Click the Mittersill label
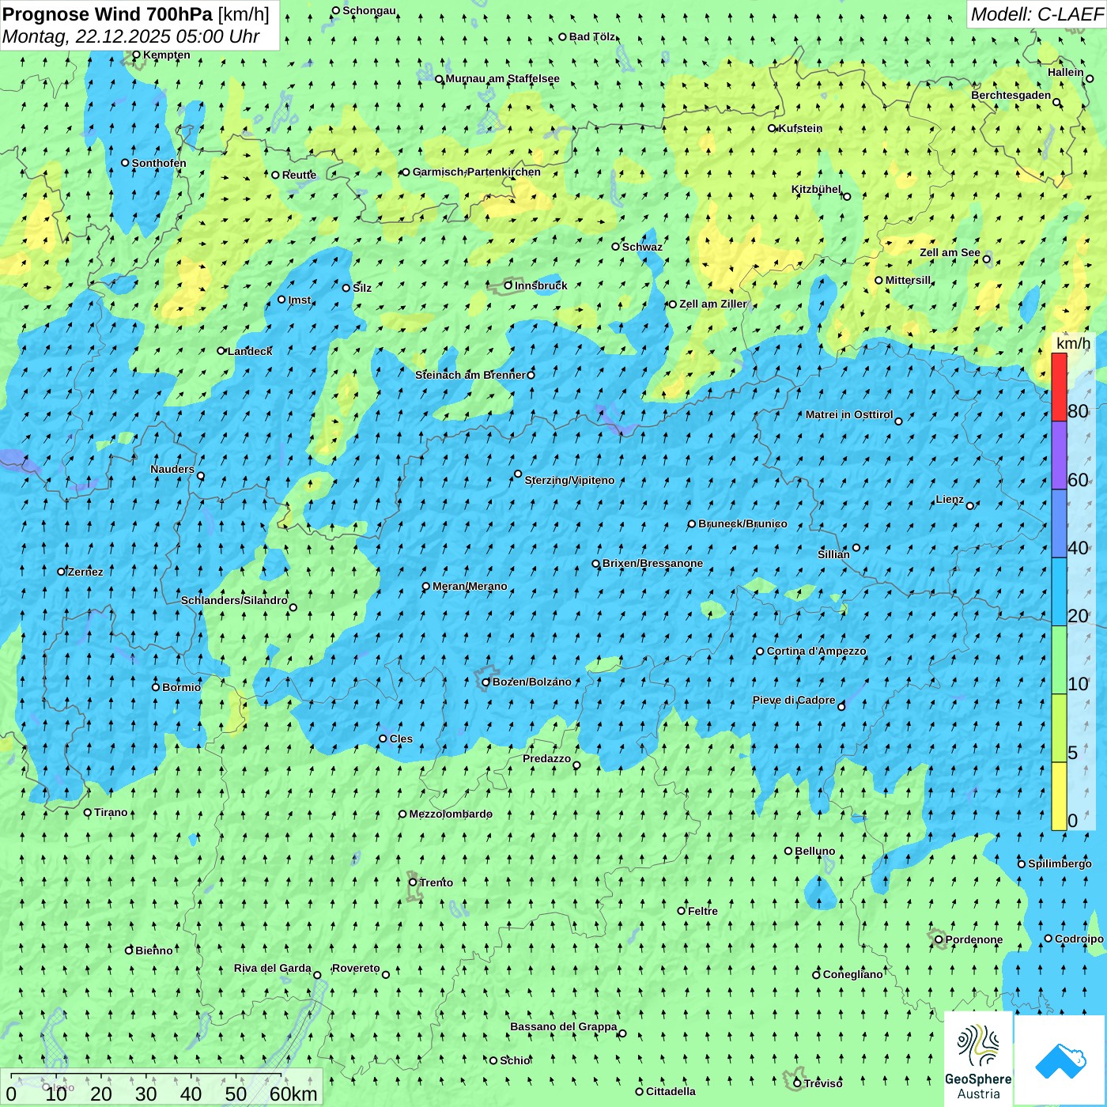The image size is (1107, 1107). [x=908, y=280]
